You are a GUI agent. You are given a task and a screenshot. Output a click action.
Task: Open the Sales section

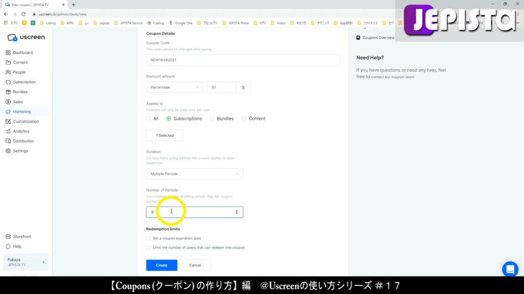14,102
